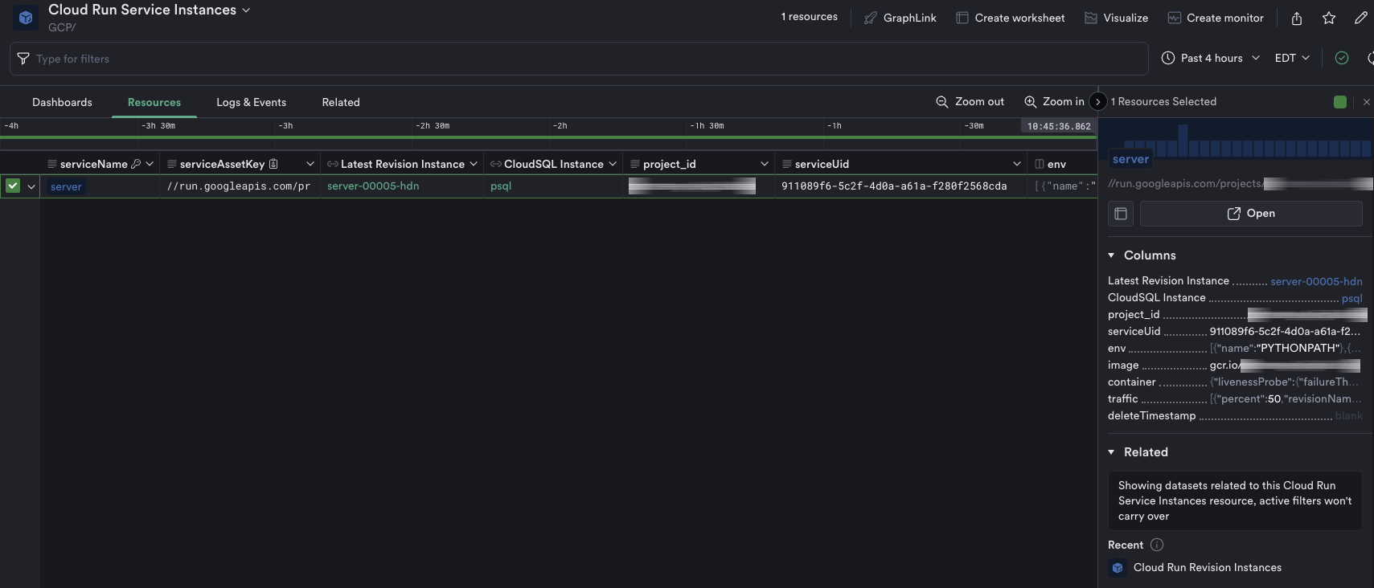Click Create worksheet
1374x588 pixels.
coord(1010,18)
